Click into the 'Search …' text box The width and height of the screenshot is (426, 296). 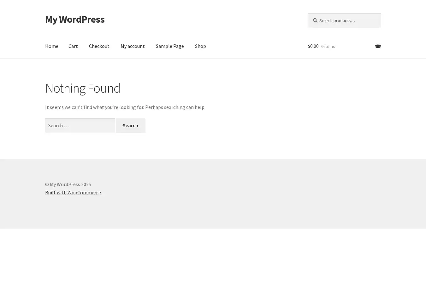[80, 126]
